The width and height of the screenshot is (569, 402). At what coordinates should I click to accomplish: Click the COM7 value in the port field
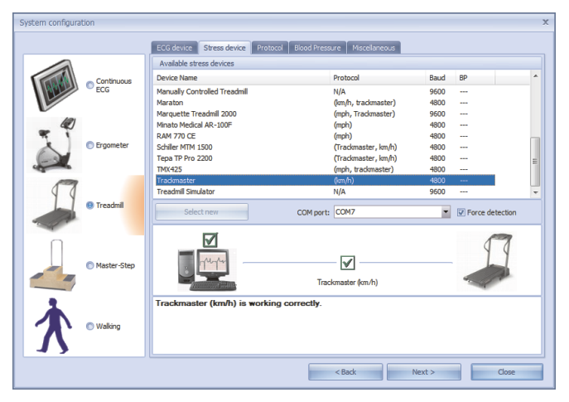[345, 212]
